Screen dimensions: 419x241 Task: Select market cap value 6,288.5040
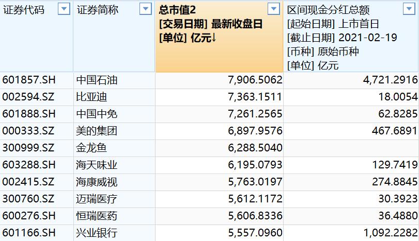coord(255,148)
